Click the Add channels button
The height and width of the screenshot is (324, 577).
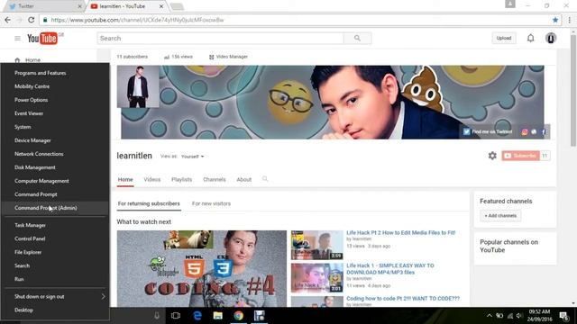point(500,216)
